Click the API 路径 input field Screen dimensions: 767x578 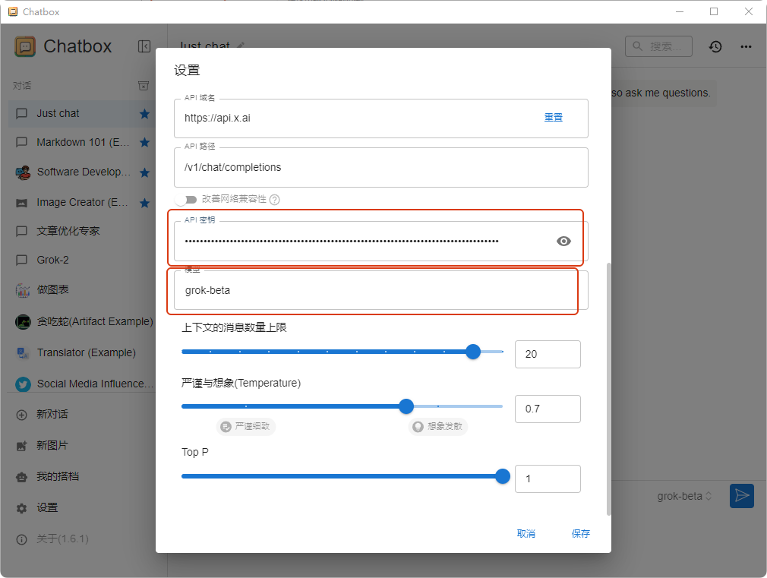pos(381,167)
